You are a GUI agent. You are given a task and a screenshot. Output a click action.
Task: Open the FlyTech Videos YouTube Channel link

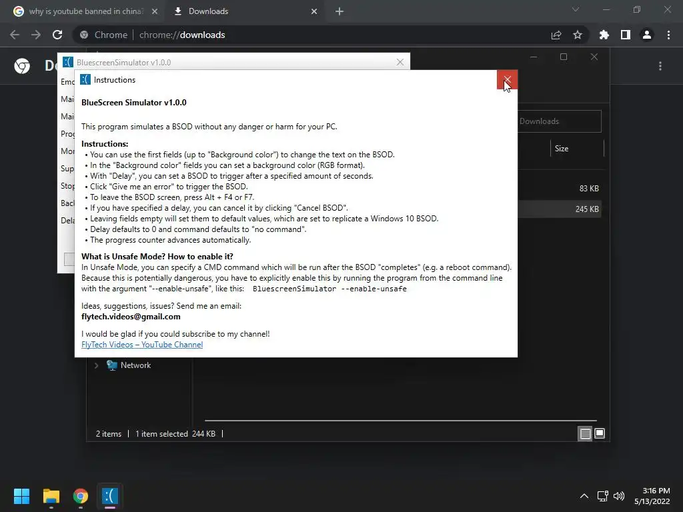(142, 345)
